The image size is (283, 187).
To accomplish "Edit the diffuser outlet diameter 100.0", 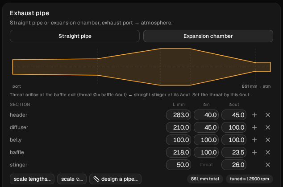I will coord(234,127).
